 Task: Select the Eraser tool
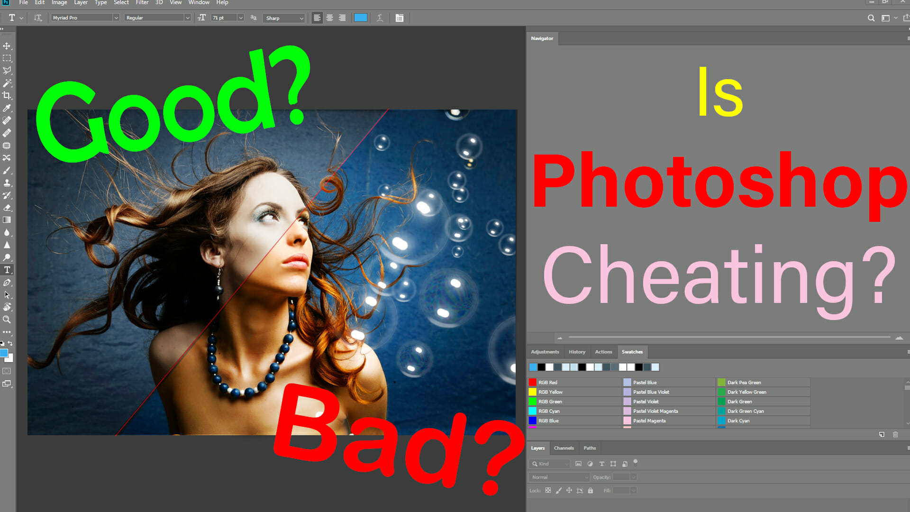tap(7, 208)
